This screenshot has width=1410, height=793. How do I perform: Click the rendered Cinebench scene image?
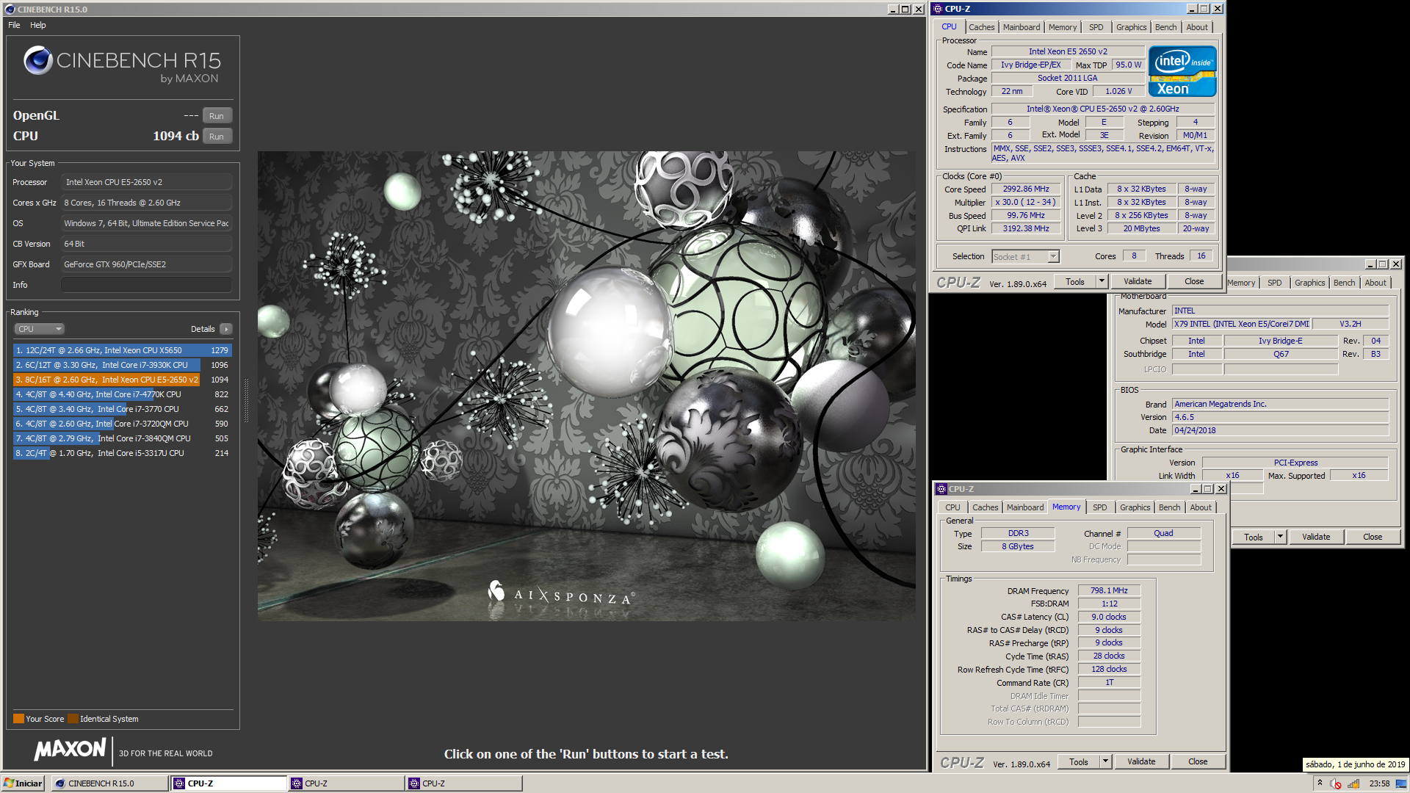click(586, 386)
